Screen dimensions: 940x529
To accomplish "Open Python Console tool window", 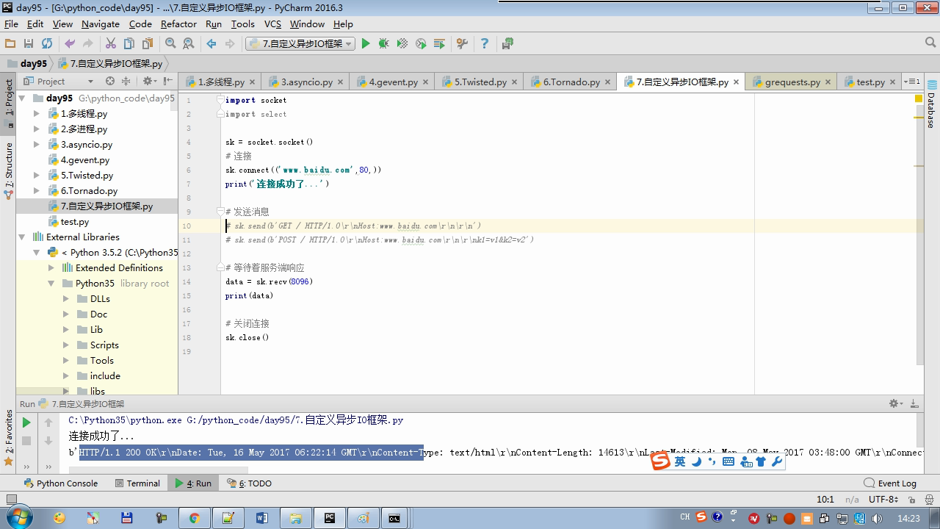I will pyautogui.click(x=61, y=483).
